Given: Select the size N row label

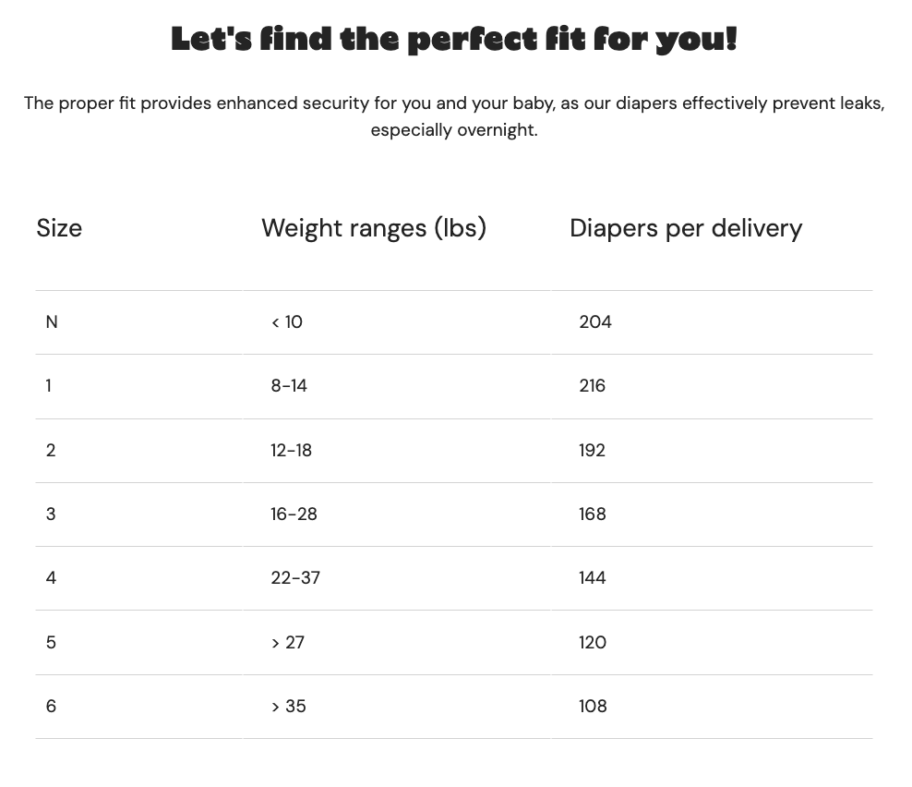Looking at the screenshot, I should coord(52,321).
